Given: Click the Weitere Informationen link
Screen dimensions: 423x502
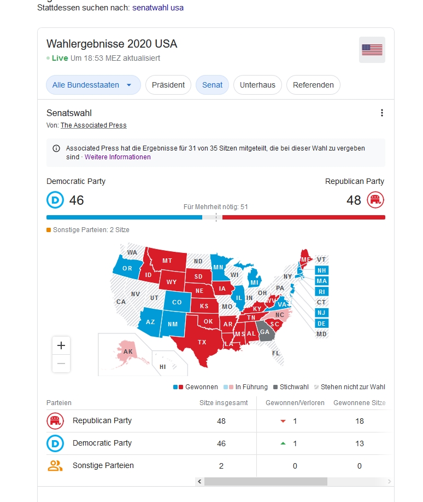Looking at the screenshot, I should coord(117,157).
